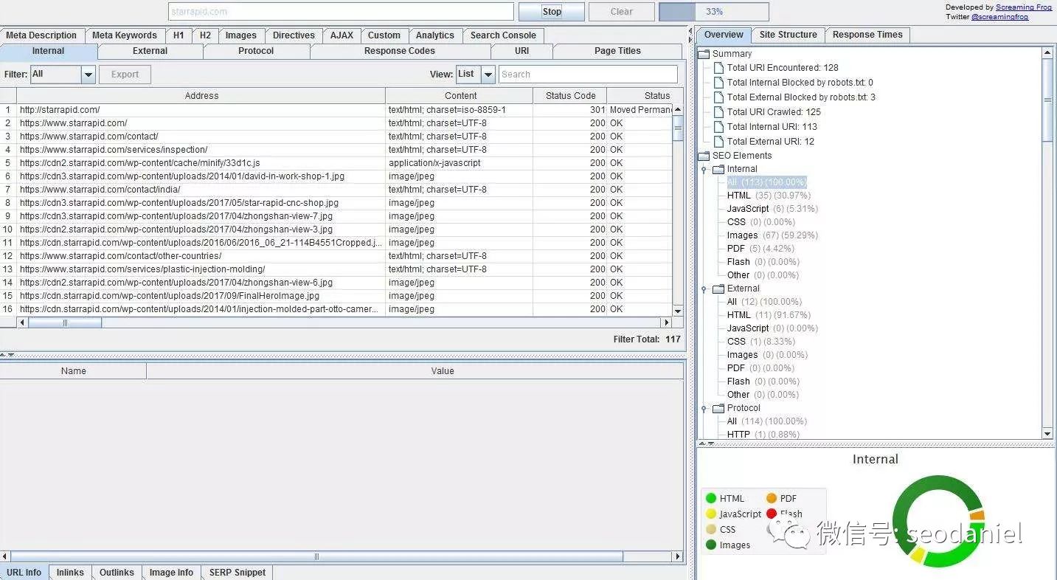Collapse the Protocol tree node
Screen dimensions: 1057x580
pos(704,409)
